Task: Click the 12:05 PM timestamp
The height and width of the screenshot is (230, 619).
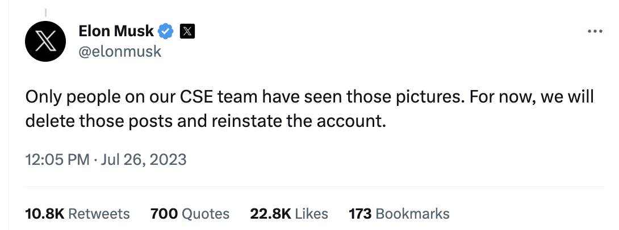Action: [57, 160]
